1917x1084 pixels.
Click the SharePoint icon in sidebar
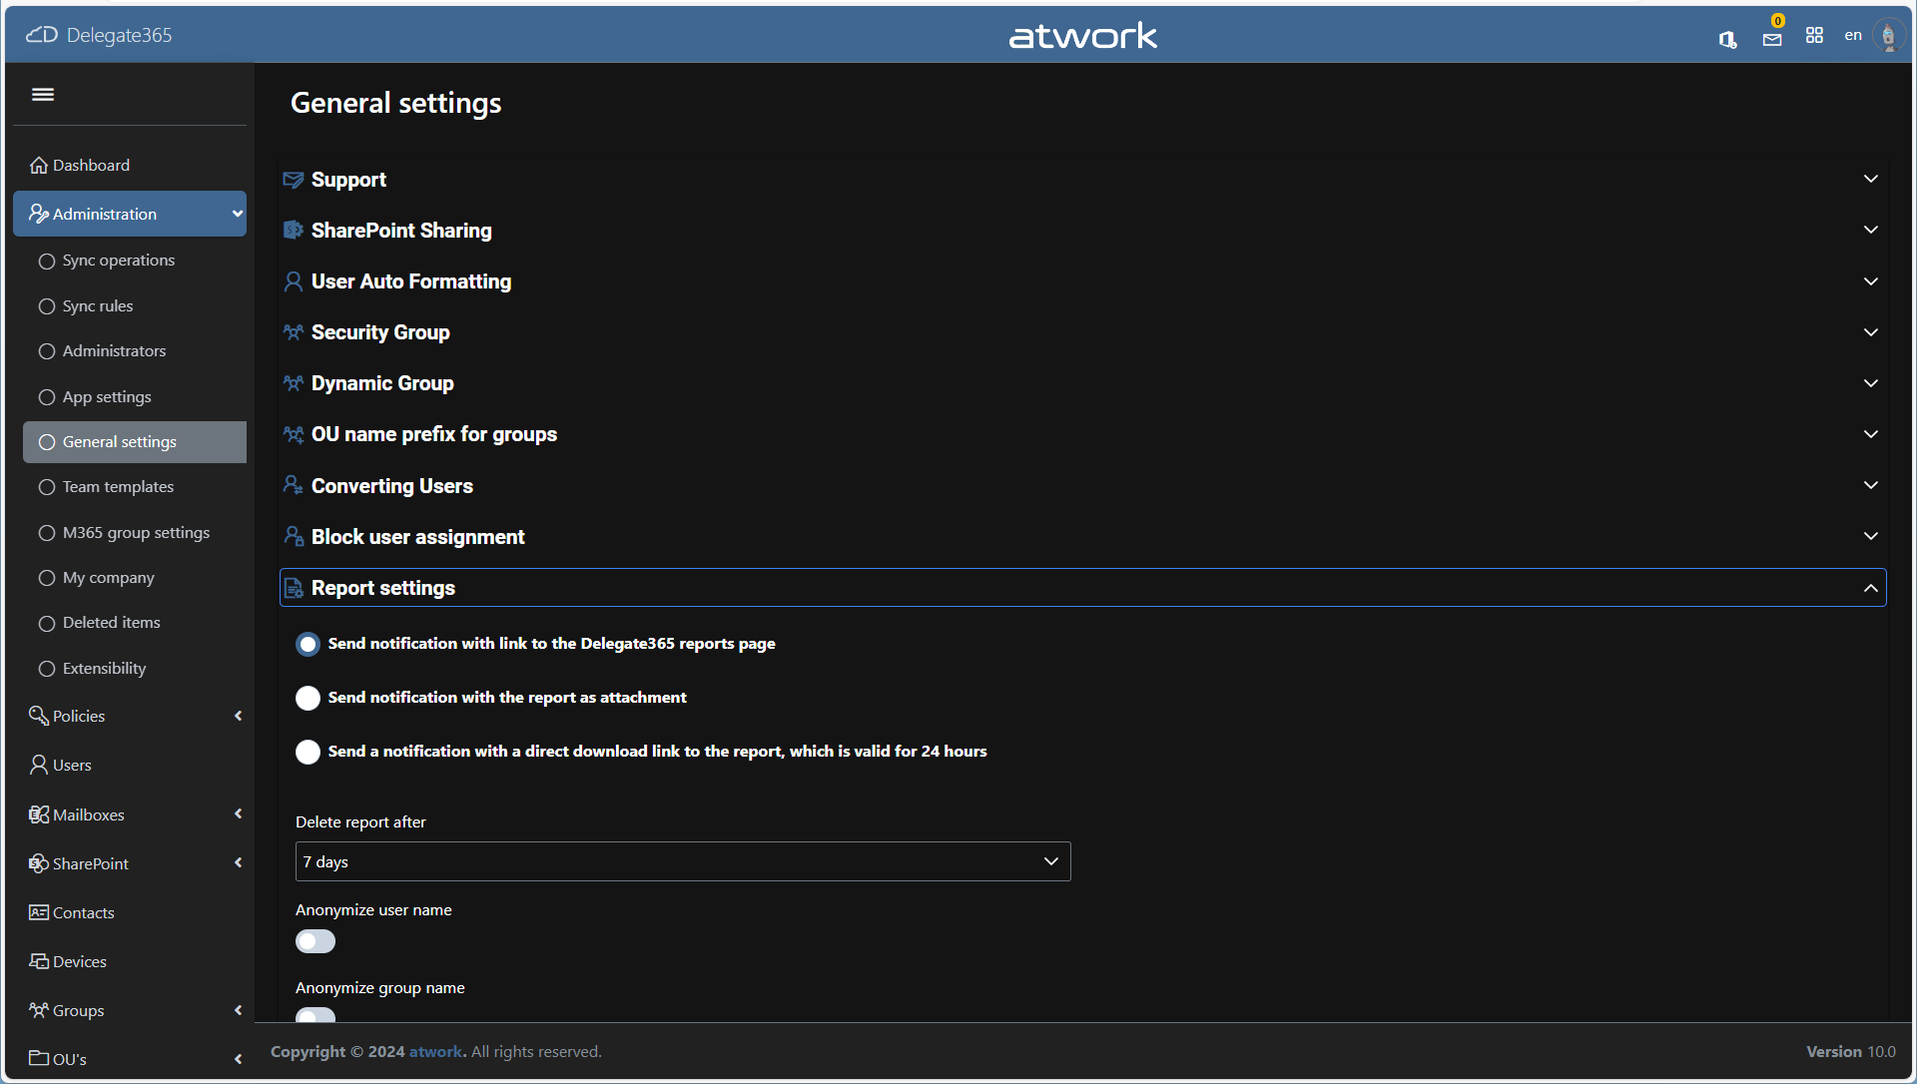point(39,863)
